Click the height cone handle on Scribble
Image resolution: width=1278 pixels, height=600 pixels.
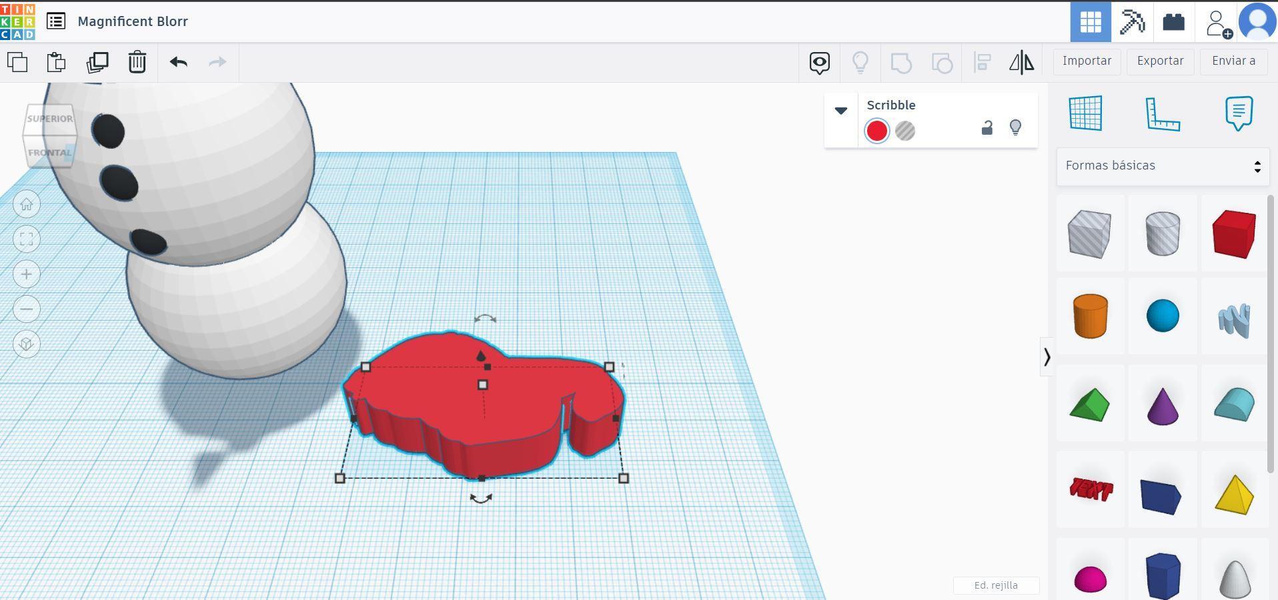click(481, 356)
